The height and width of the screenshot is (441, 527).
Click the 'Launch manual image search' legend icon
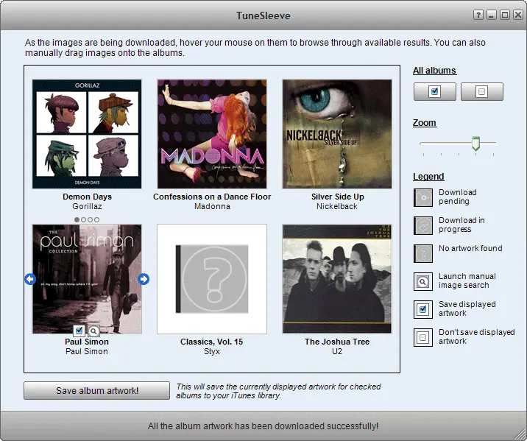tap(423, 281)
